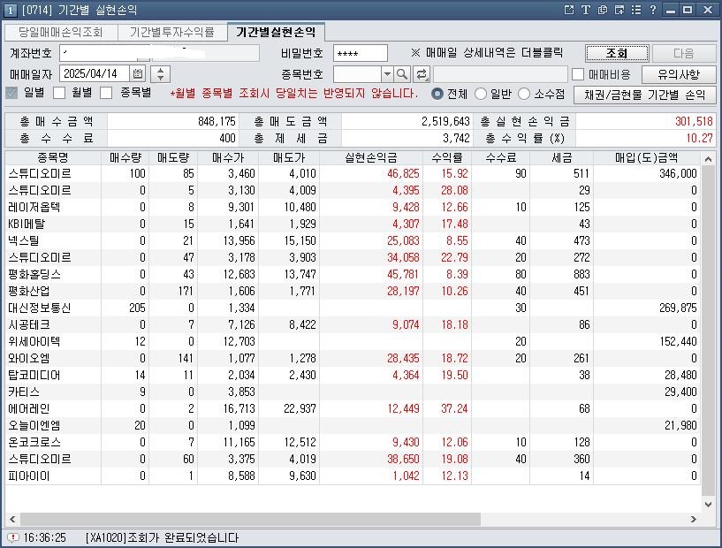Select the 일반 radio button
This screenshot has height=548, width=722.
(481, 94)
